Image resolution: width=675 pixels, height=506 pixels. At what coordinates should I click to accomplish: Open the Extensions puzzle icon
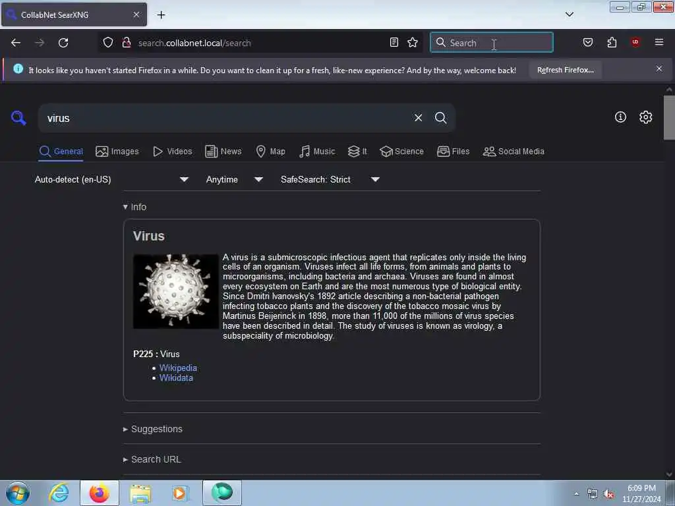(612, 42)
